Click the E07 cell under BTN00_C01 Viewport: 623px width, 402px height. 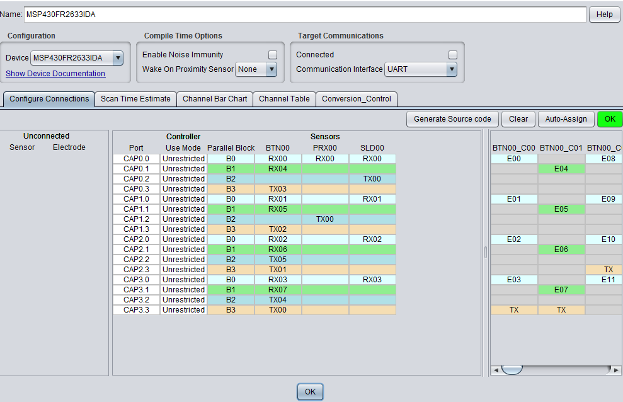pos(561,290)
